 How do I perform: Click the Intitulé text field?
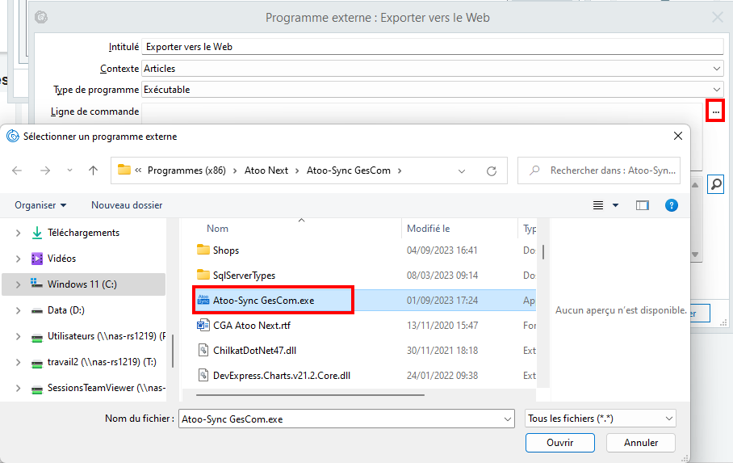(x=433, y=47)
